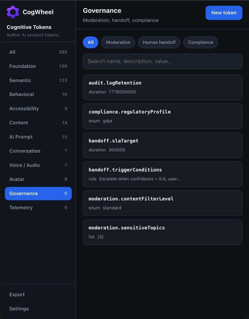Open the Content category
249x319 pixels.
[x=38, y=123]
